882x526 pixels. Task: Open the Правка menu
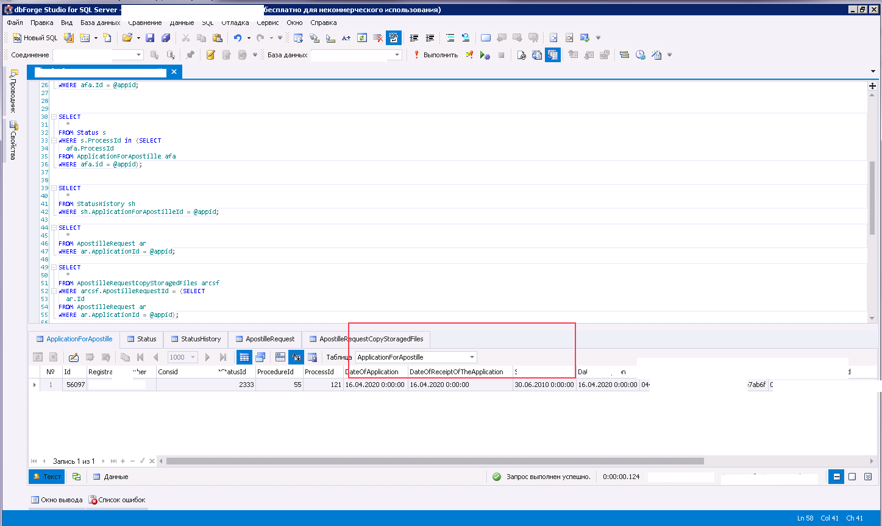click(x=41, y=23)
